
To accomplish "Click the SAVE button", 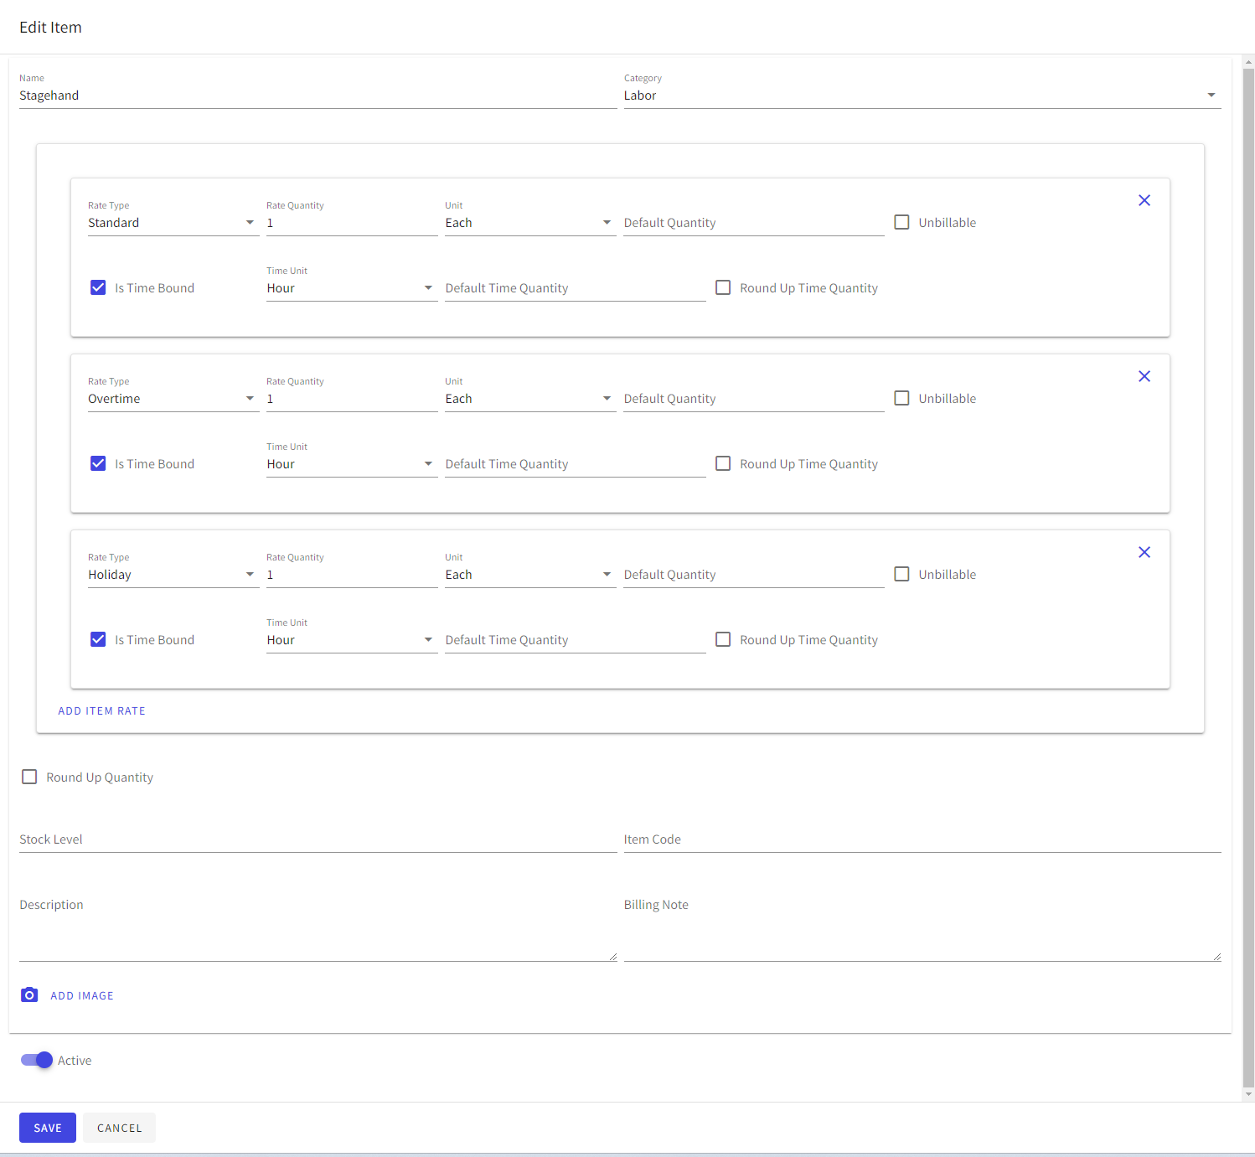I will 47,1128.
